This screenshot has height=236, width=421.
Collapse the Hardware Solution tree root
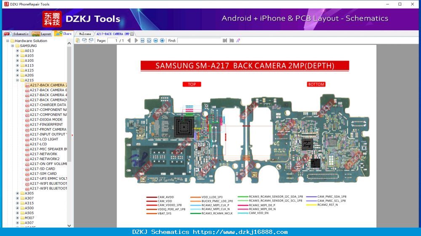[x=8, y=41]
